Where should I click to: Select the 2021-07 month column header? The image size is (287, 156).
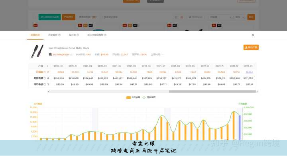161,66
